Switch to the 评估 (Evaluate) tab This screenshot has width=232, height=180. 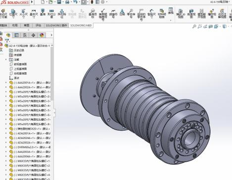pyautogui.click(x=38, y=25)
